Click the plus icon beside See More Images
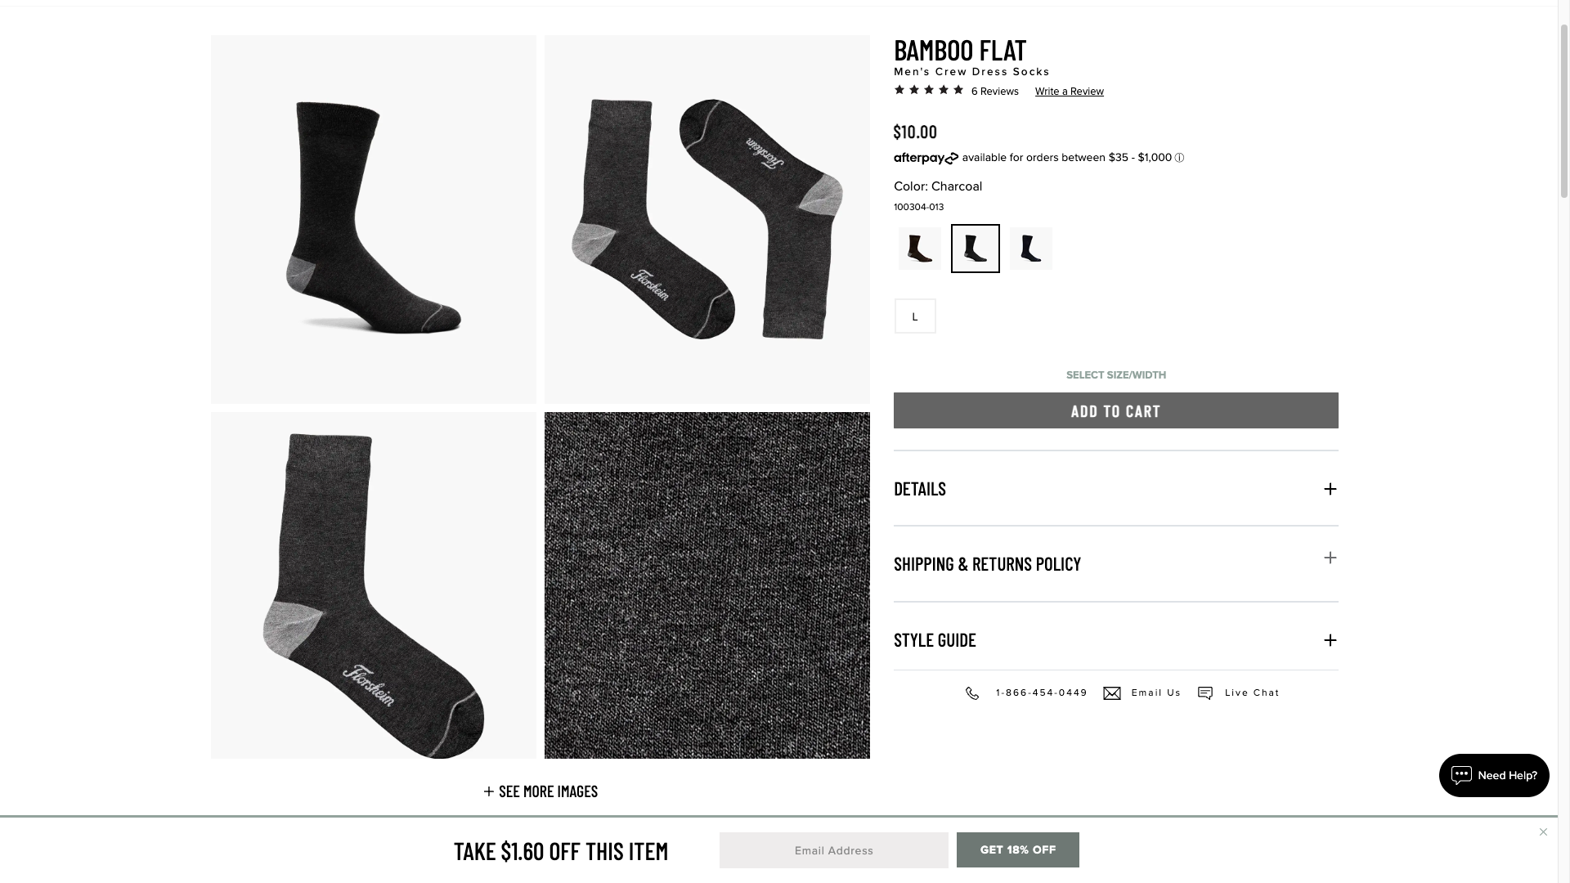Viewport: 1570px width, 883px height. click(x=489, y=791)
